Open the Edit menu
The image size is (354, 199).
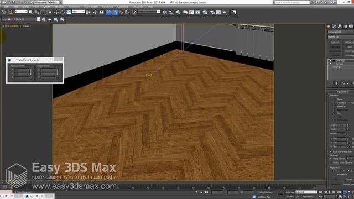pos(6,7)
